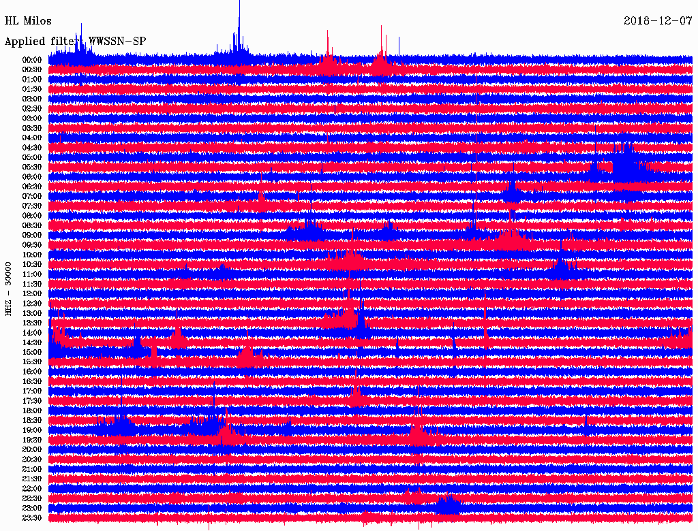Viewport: 698px width, 531px height.
Task: Select the 09:00 time label
Action: 32,236
